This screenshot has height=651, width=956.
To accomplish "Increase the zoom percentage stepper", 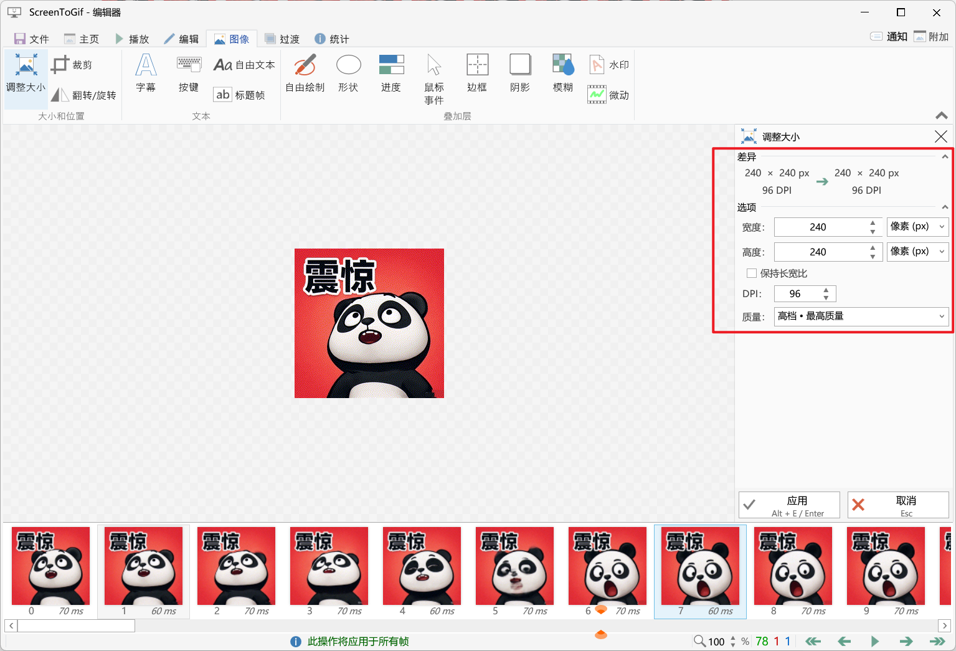I will click(733, 637).
